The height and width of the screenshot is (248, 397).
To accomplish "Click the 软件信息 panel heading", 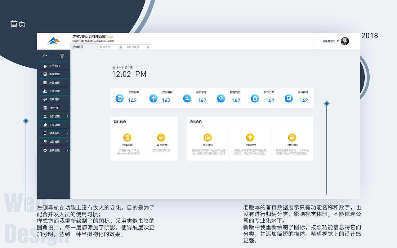I will [x=120, y=122].
